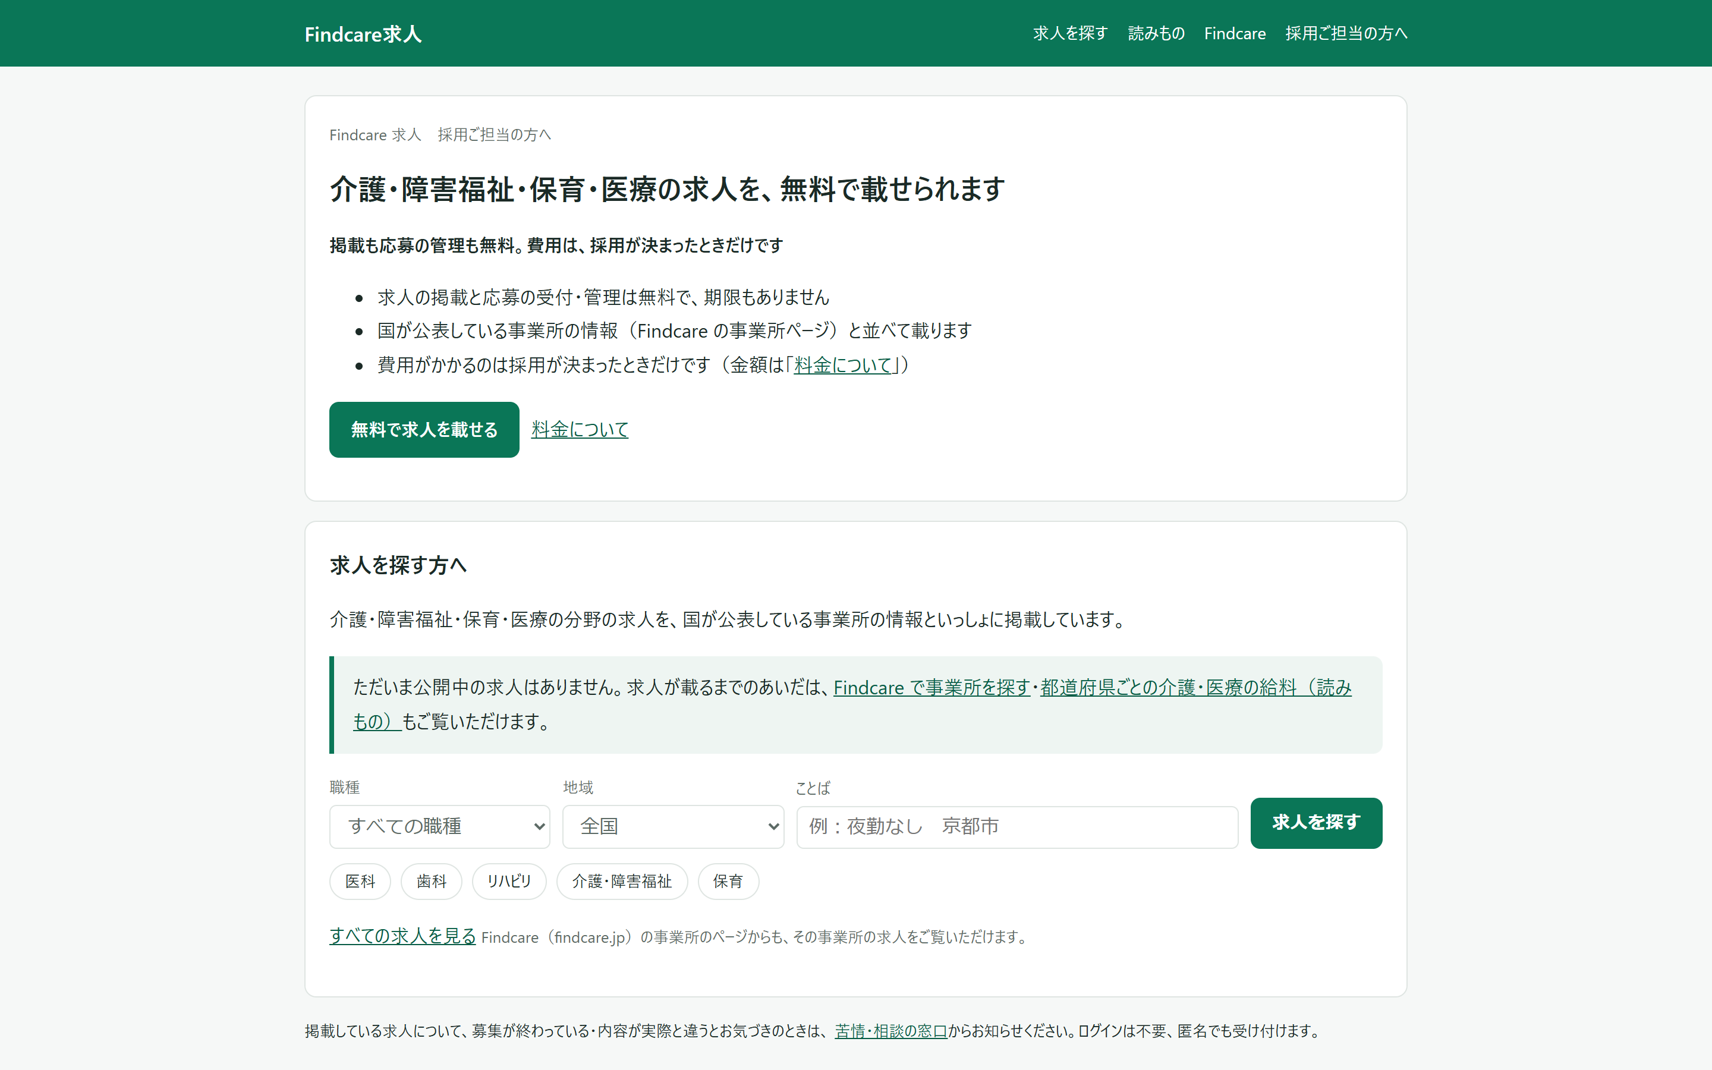Screen dimensions: 1712x1070
Task: Click the heading 求人を探す方へ
Action: point(398,565)
